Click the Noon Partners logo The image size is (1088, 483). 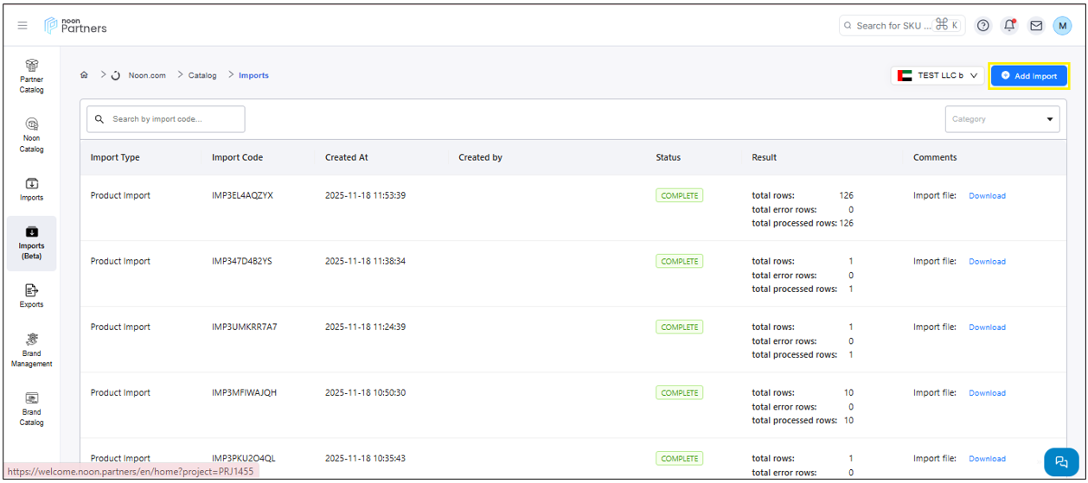click(x=76, y=26)
